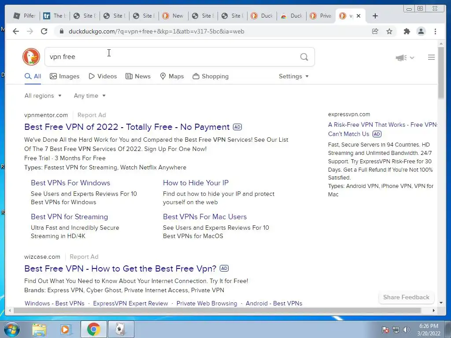
Task: Share this page icon in address bar
Action: tap(375, 31)
